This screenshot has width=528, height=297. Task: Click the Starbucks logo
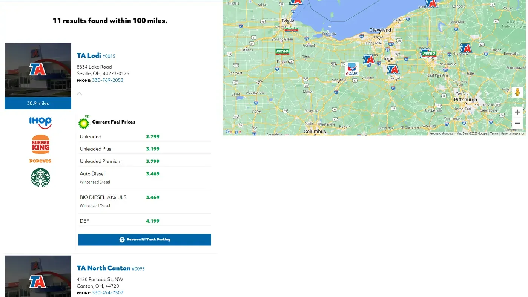40,178
